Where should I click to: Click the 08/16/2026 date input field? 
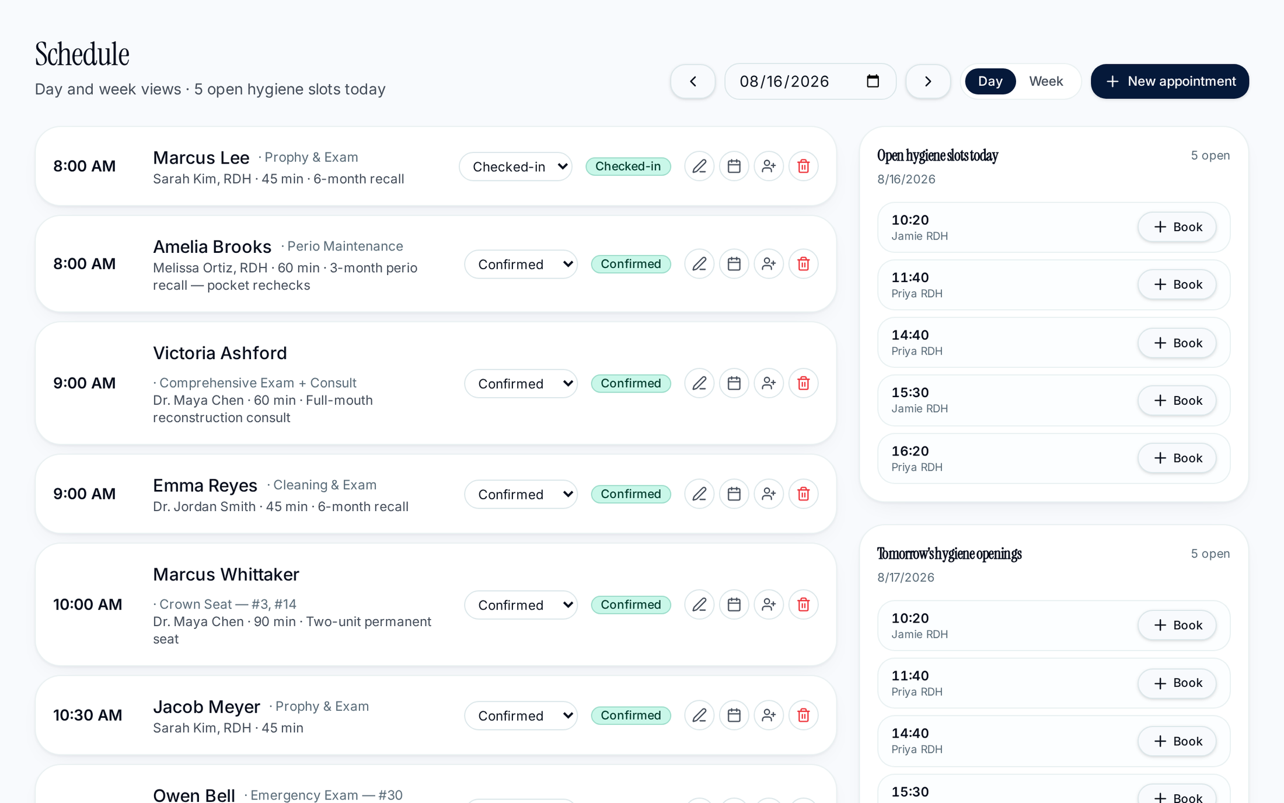tap(810, 81)
